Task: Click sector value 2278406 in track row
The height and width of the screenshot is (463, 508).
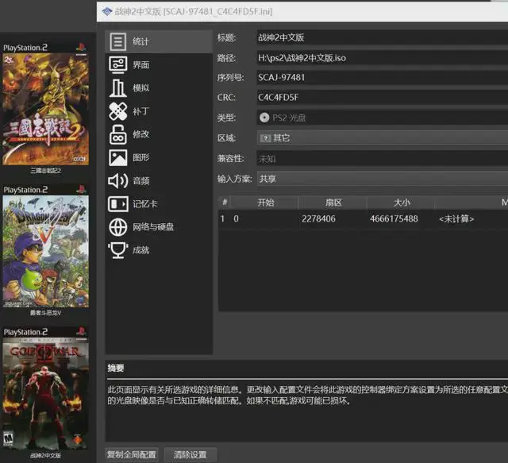Action: [318, 219]
